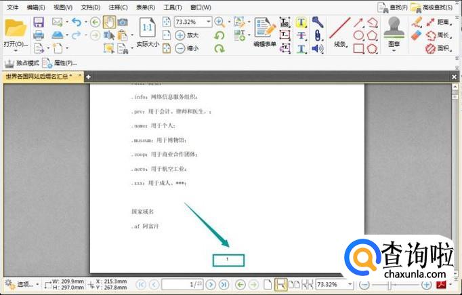The width and height of the screenshot is (462, 295).
Task: Expand the status bar zoom level dropdown
Action: pos(350,285)
